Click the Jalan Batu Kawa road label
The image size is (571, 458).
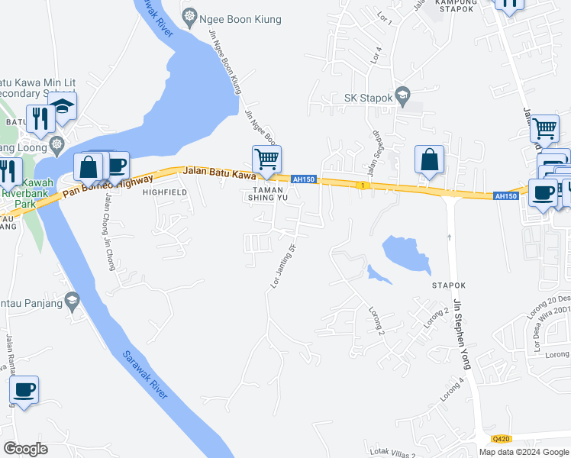click(219, 173)
